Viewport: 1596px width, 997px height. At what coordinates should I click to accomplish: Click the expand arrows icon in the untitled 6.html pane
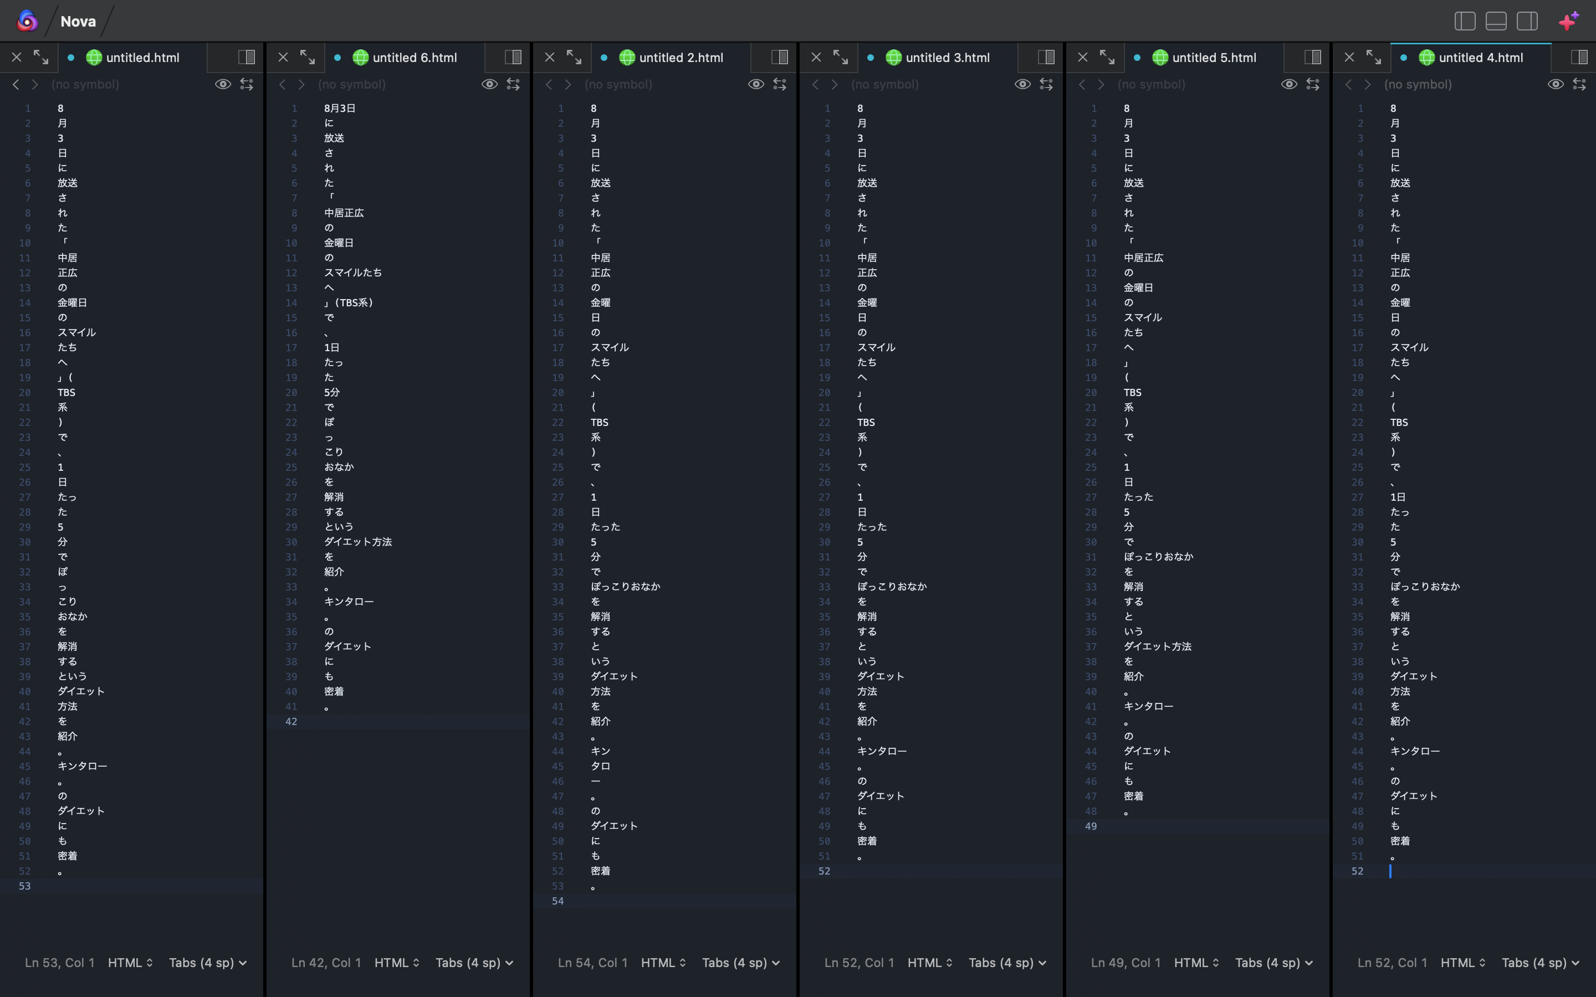point(308,58)
